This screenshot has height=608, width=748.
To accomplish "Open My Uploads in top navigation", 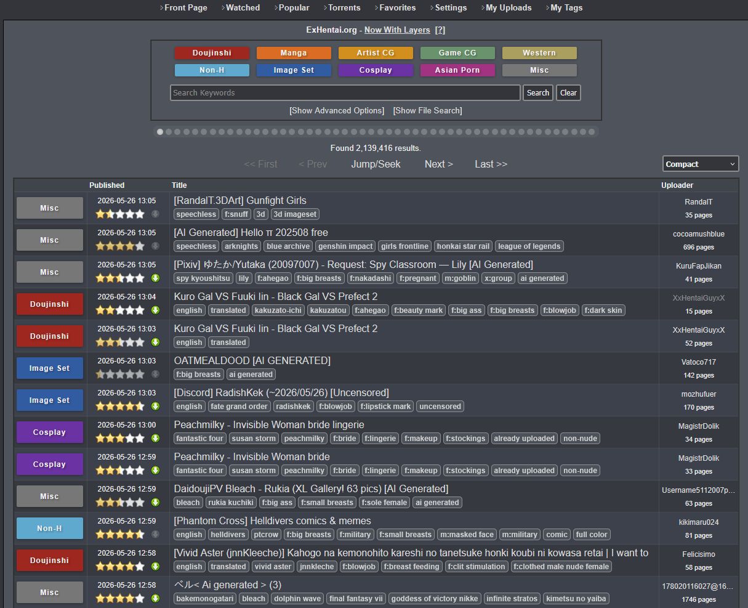I will pyautogui.click(x=509, y=8).
